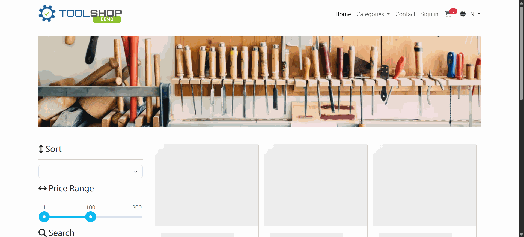Click the magnifying glass Search icon

click(42, 233)
